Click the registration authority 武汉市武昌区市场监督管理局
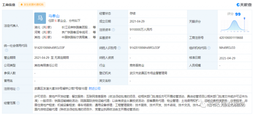The width and height of the screenshot is (253, 115). 148,73
